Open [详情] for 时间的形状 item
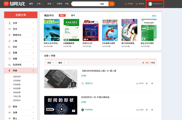Image resolution: width=182 pixels, height=120 pixels. coord(84,102)
